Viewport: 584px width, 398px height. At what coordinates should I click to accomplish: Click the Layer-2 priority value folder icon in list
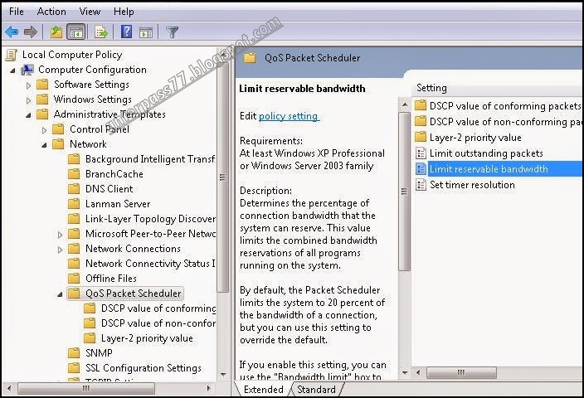coord(421,137)
